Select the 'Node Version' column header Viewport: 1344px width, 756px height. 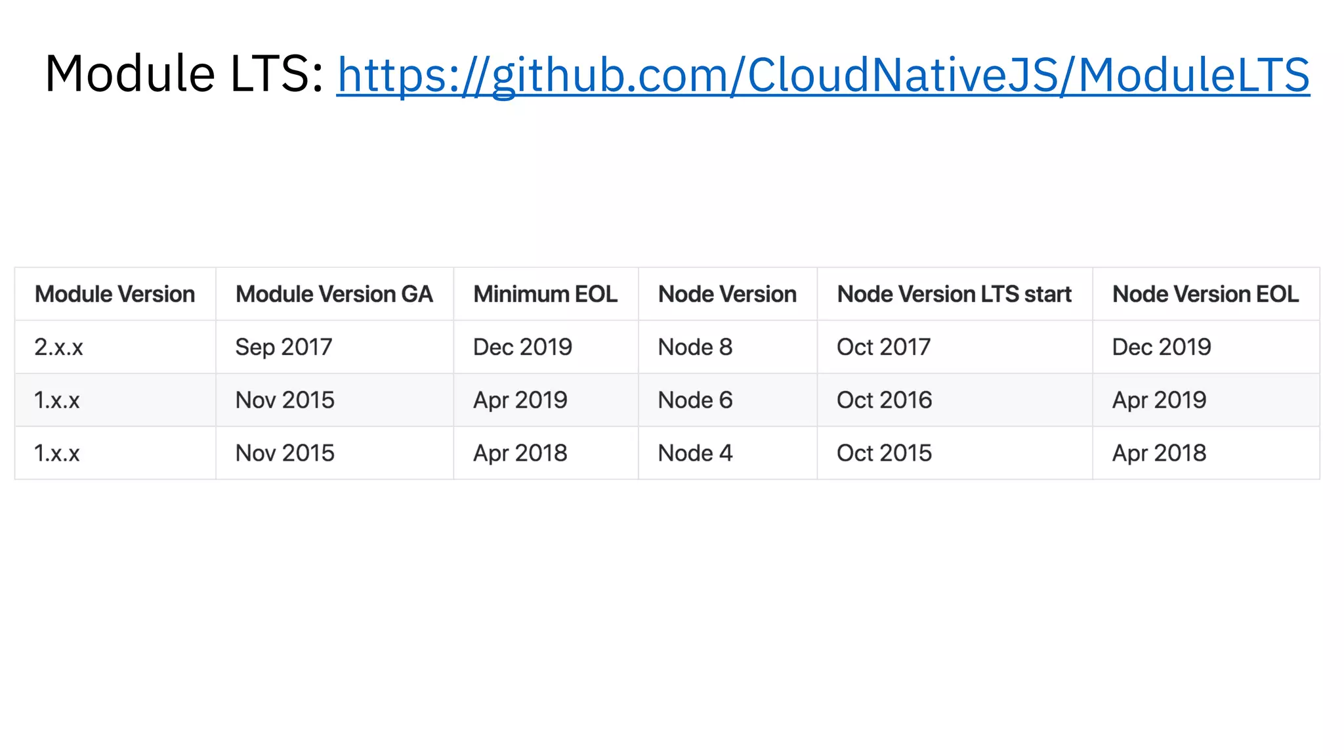coord(727,294)
